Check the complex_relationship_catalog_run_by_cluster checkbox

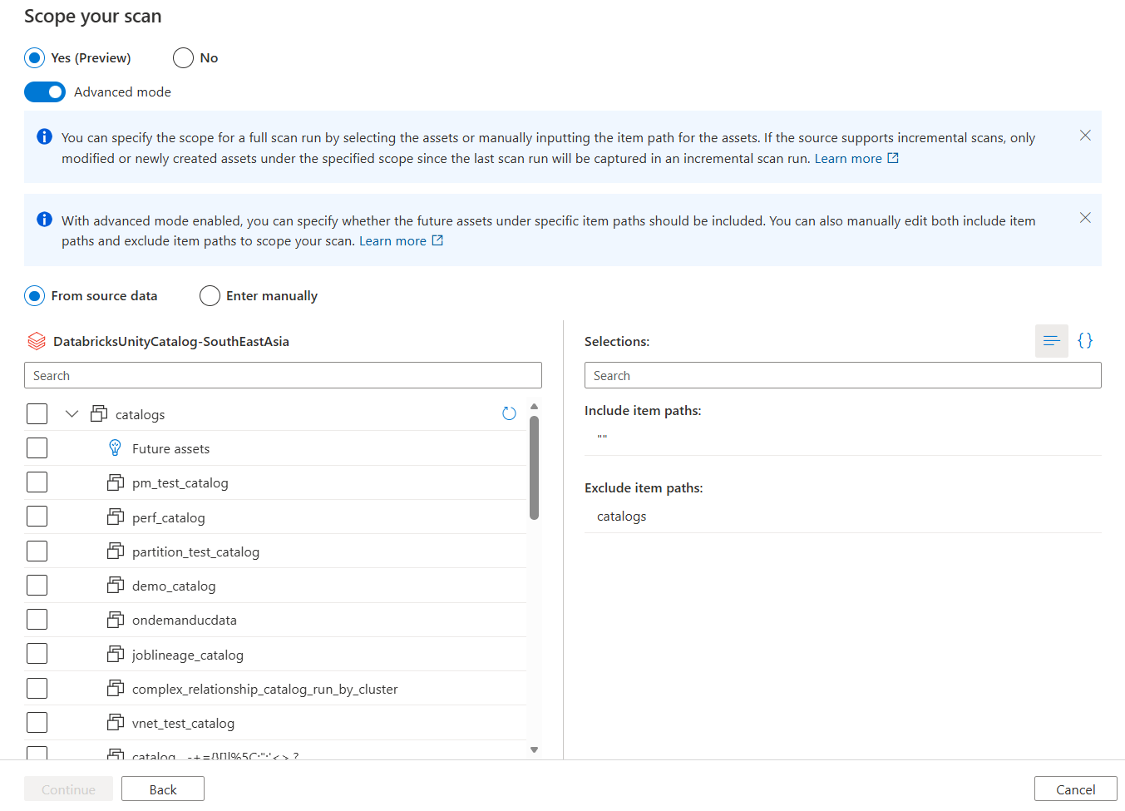(37, 689)
